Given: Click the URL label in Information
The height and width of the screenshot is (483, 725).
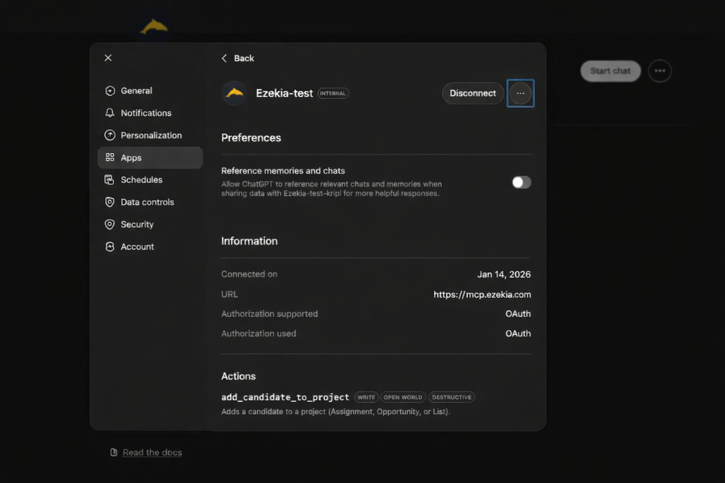Looking at the screenshot, I should pyautogui.click(x=229, y=294).
